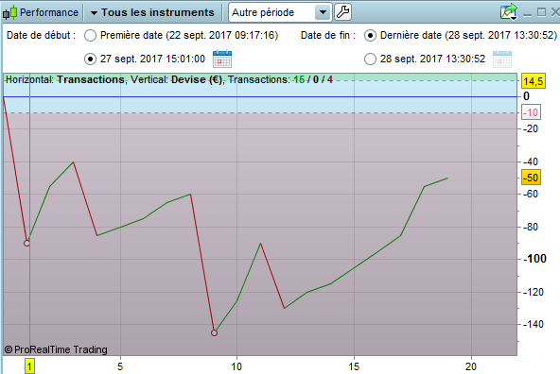Click the x-axis label 5
Screen dimensions: 560x374
coord(120,366)
